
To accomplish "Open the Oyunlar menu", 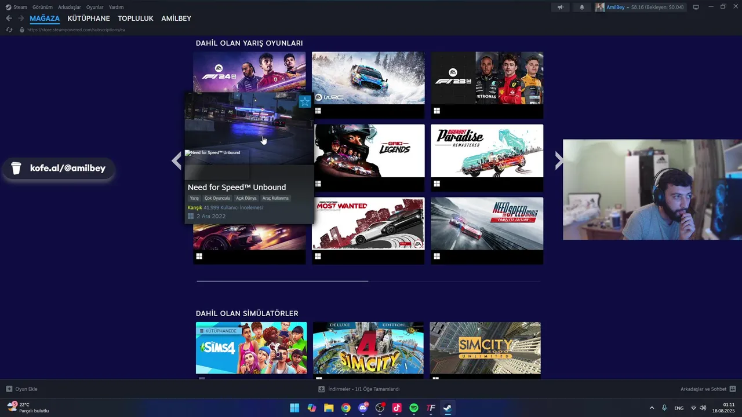I will pyautogui.click(x=95, y=7).
